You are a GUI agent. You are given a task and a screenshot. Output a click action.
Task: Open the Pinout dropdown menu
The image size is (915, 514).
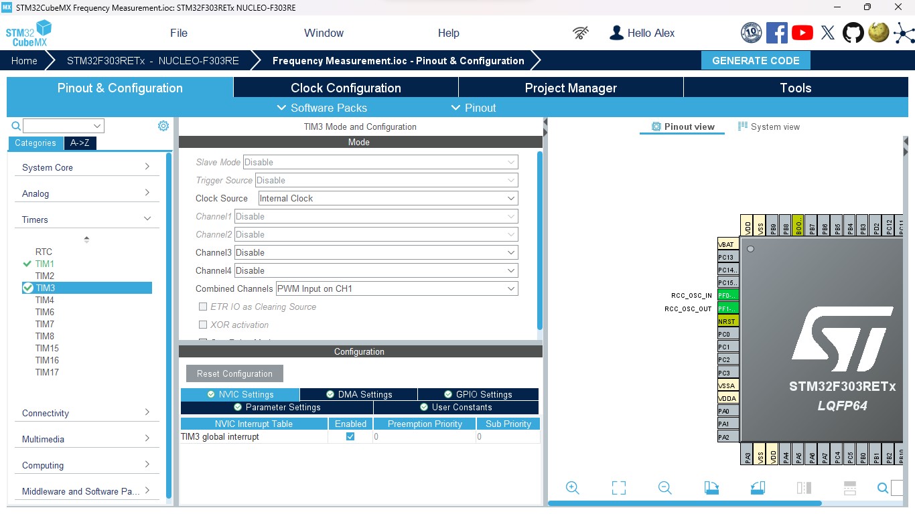click(x=474, y=108)
